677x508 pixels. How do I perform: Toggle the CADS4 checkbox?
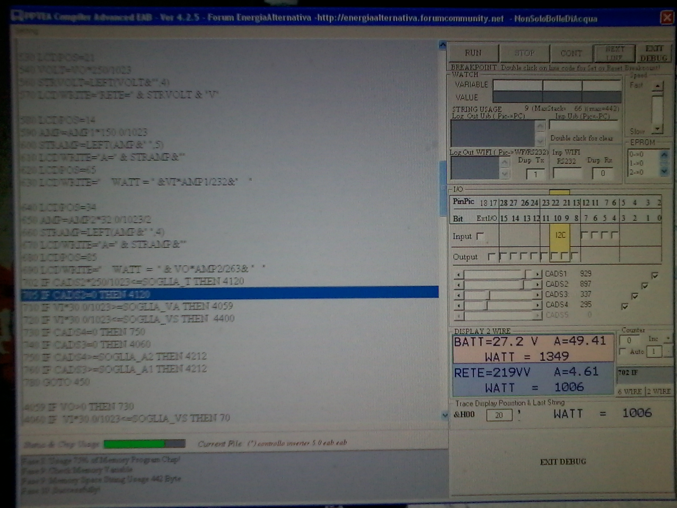coord(625,306)
